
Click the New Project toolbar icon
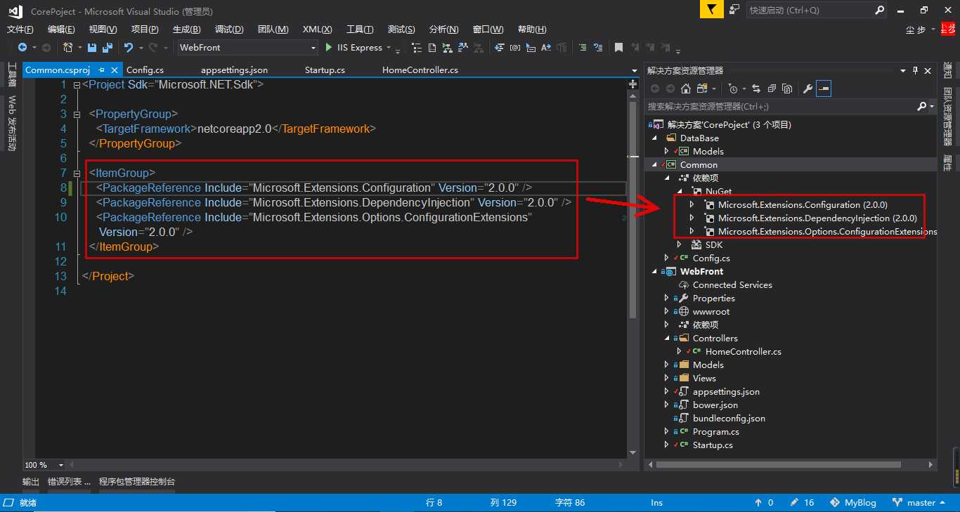(x=67, y=48)
